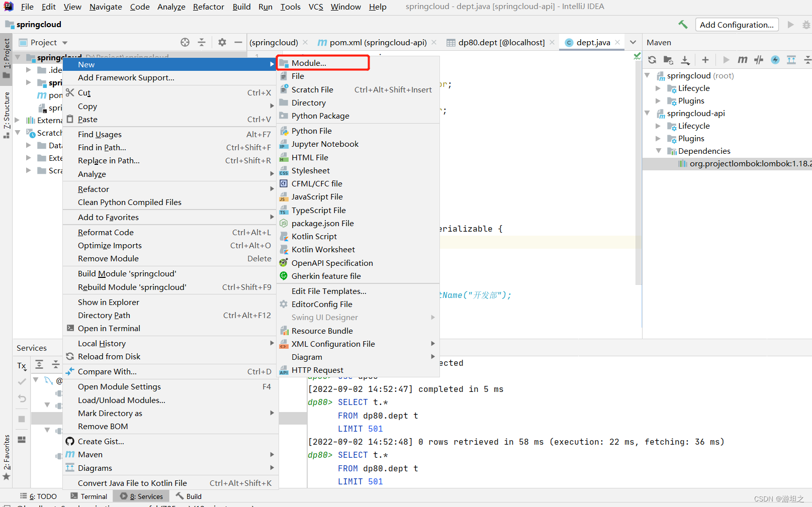Choose New > Module... from submenu
This screenshot has height=507, width=812.
pos(322,63)
